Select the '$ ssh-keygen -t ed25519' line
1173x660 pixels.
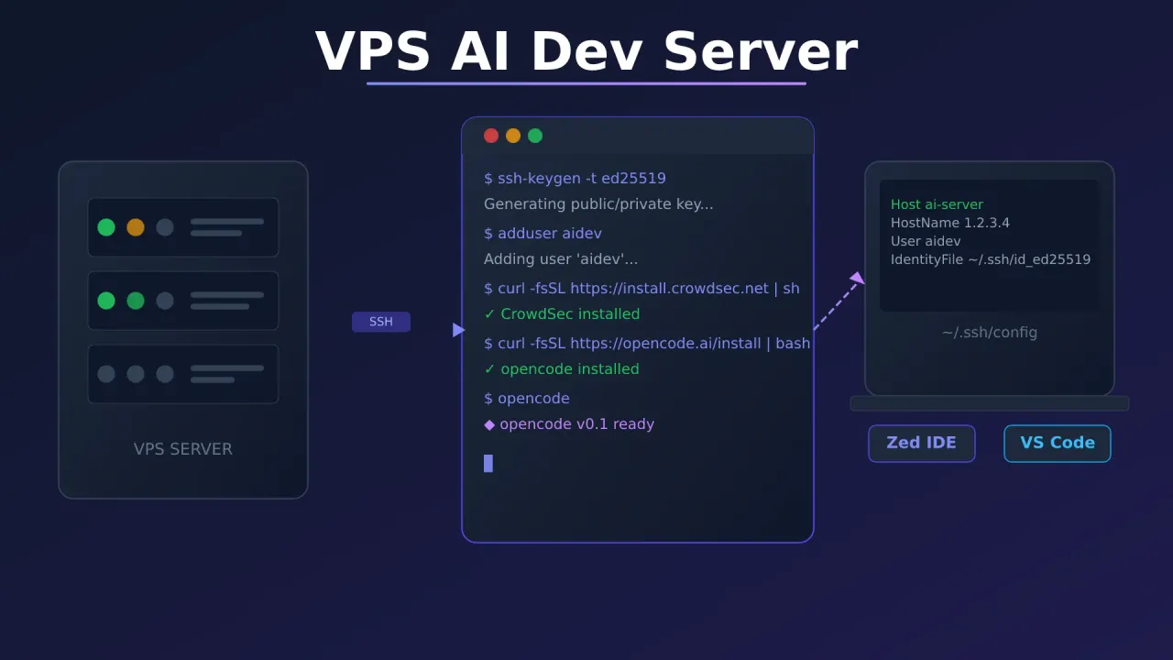[575, 179]
